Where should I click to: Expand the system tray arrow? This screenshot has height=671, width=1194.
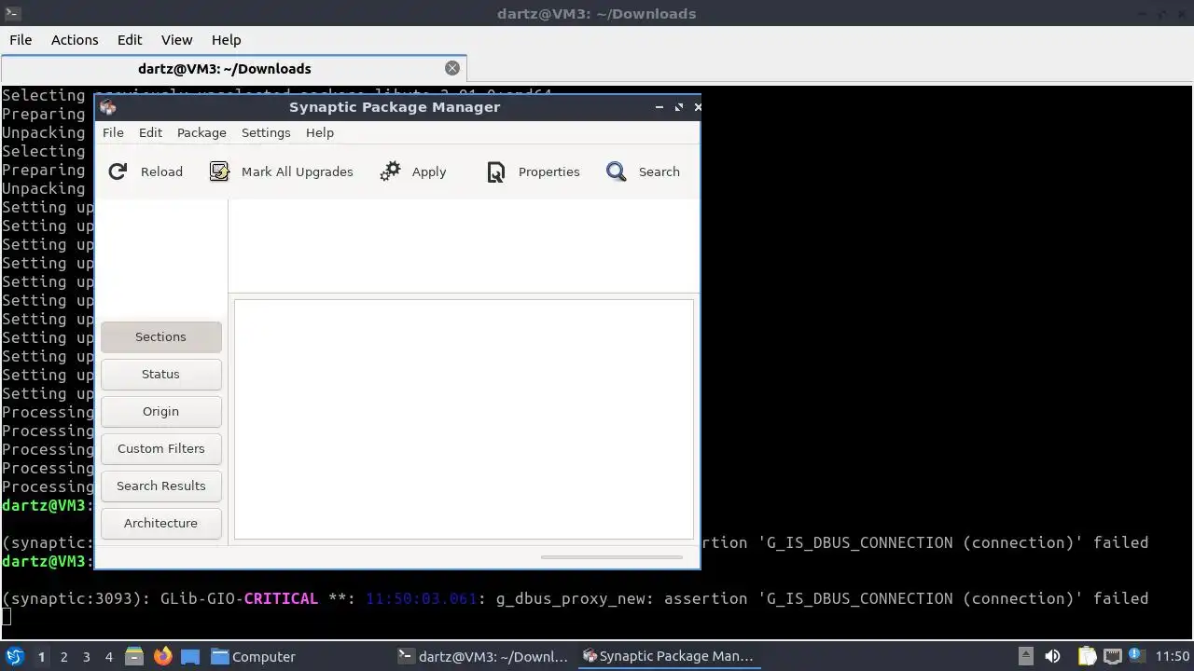point(1025,656)
